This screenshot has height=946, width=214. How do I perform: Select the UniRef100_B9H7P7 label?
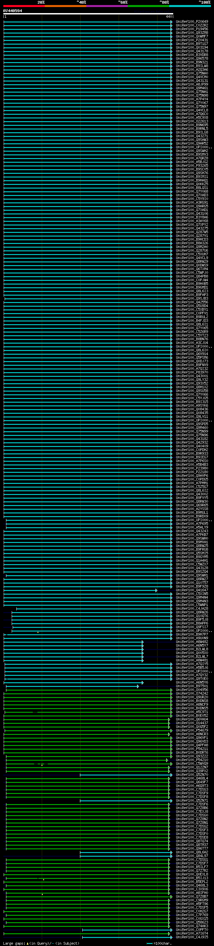[192, 634]
